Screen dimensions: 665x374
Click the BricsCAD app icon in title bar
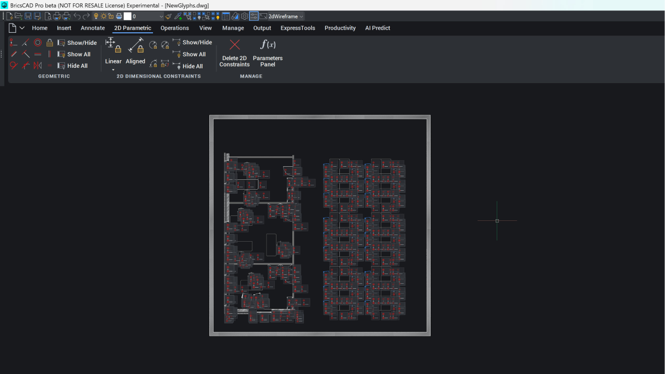pos(4,5)
